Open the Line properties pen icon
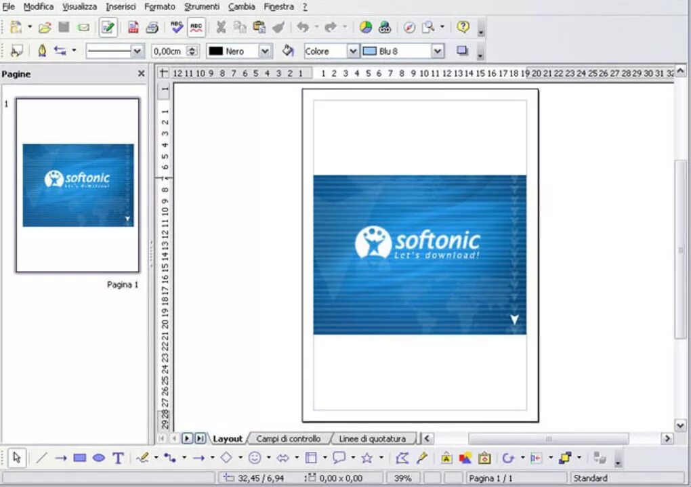691x487 pixels. [x=42, y=51]
